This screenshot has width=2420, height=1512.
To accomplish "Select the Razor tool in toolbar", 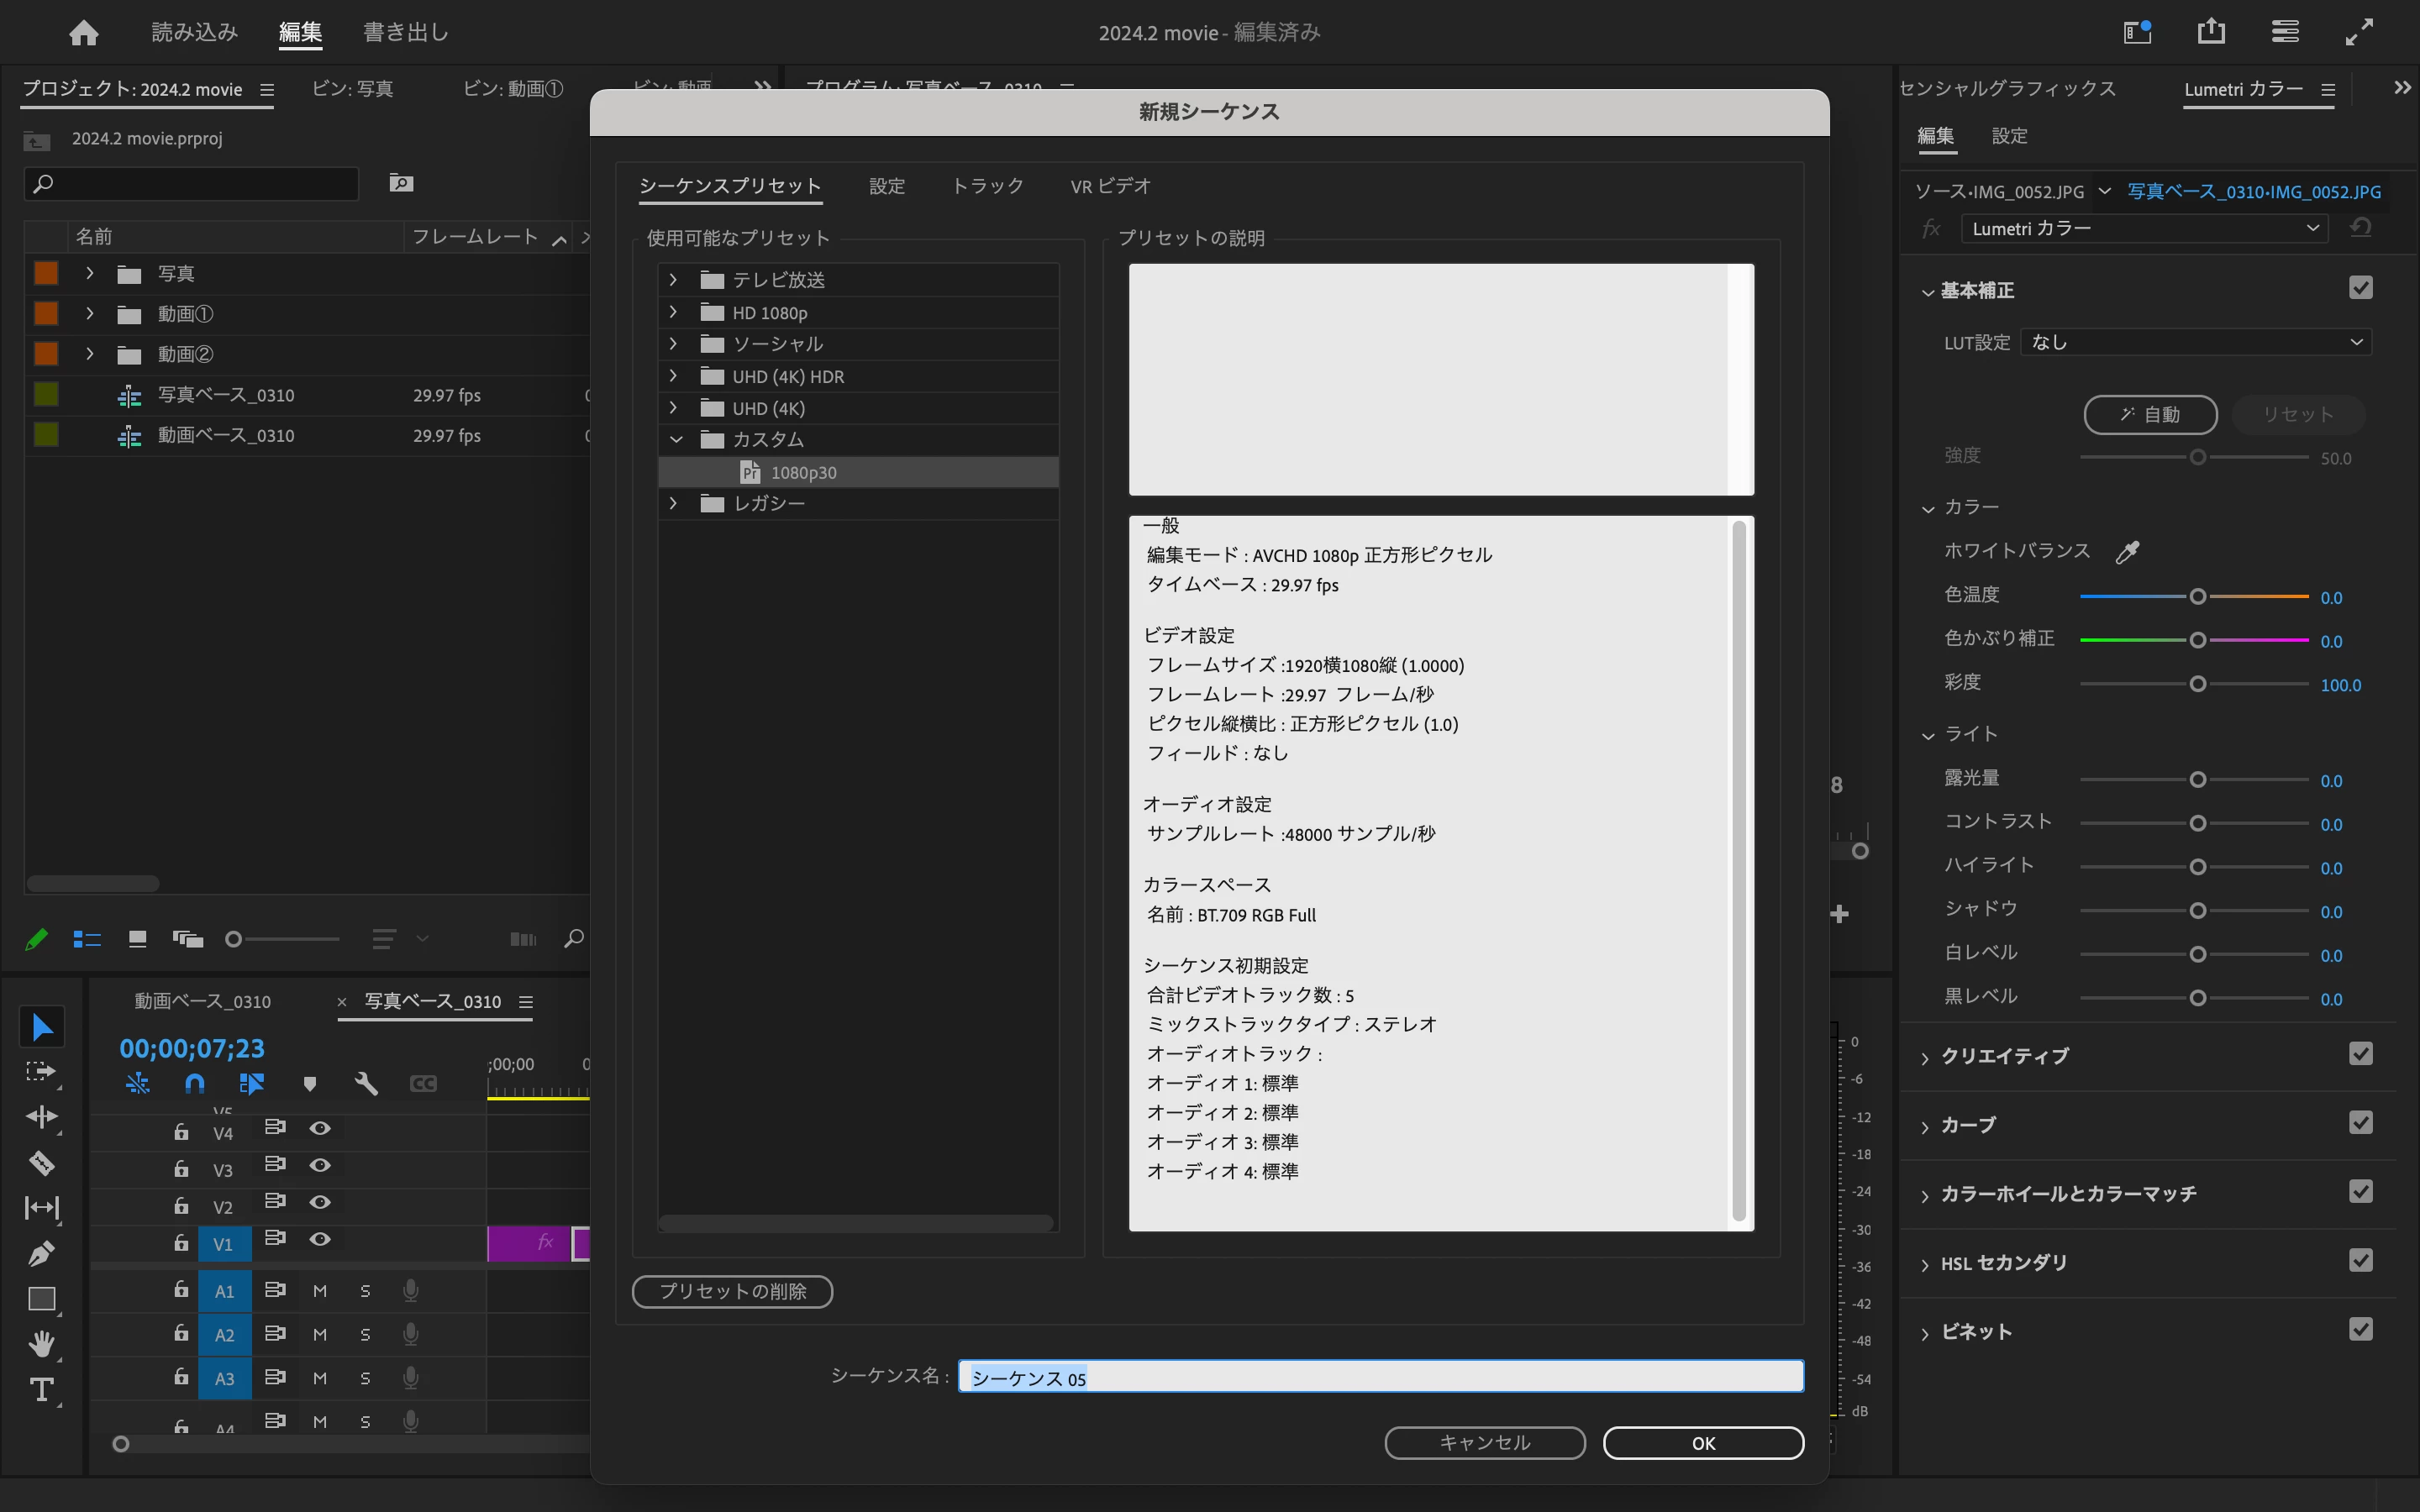I will tap(41, 1162).
